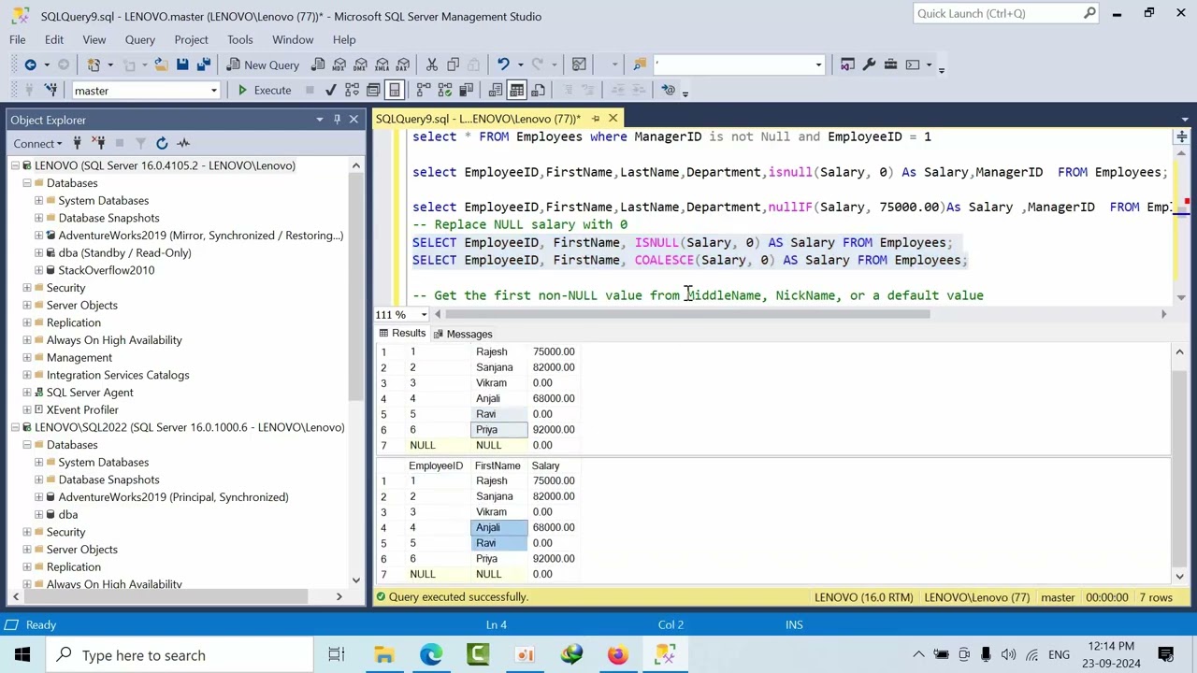The width and height of the screenshot is (1197, 673).
Task: Click the Execute query button
Action: pyautogui.click(x=264, y=90)
